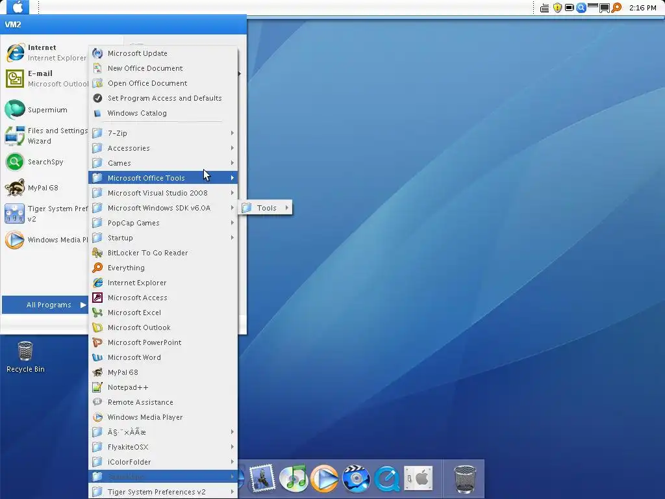Expand Tiger System Preferences v2 folder
This screenshot has height=499, width=665.
[x=163, y=492]
